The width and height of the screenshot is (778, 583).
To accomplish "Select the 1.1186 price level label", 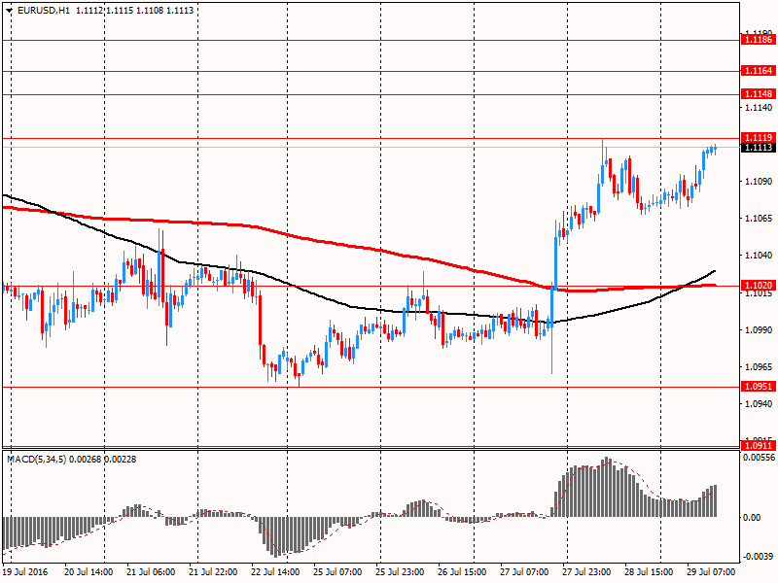I will pos(758,40).
